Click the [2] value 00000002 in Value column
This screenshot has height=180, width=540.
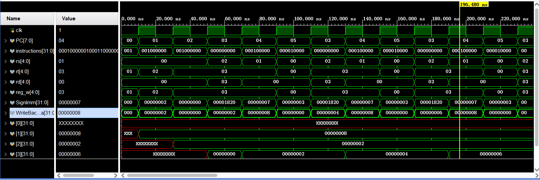pyautogui.click(x=69, y=144)
